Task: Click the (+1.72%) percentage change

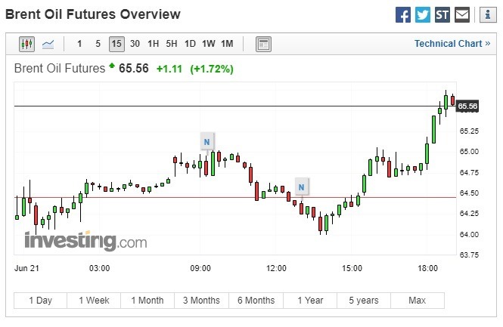Action: (x=212, y=69)
